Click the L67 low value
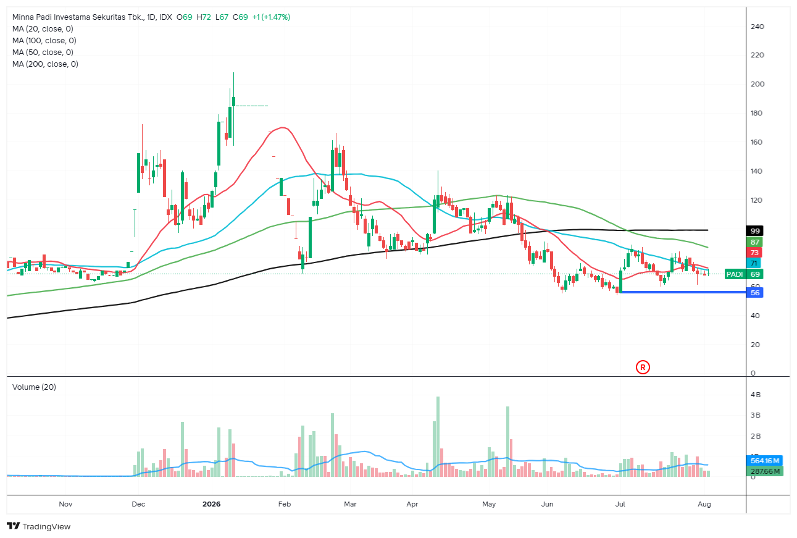 pos(223,17)
